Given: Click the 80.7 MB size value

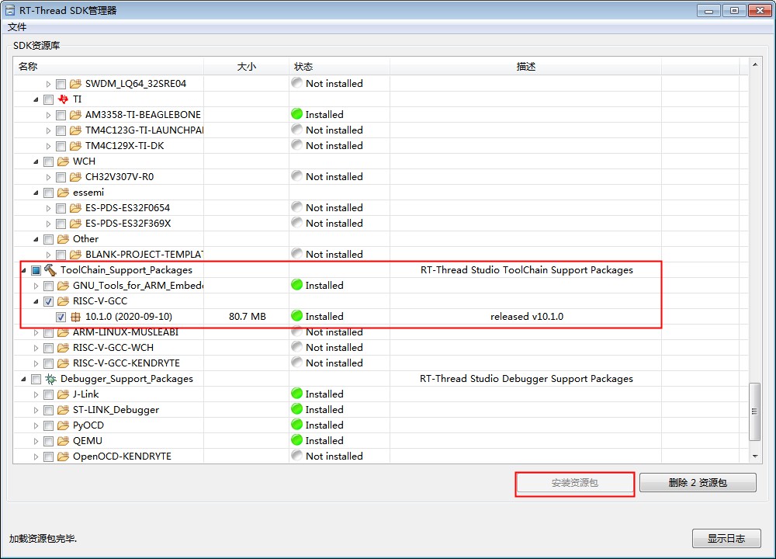Looking at the screenshot, I should coord(248,317).
